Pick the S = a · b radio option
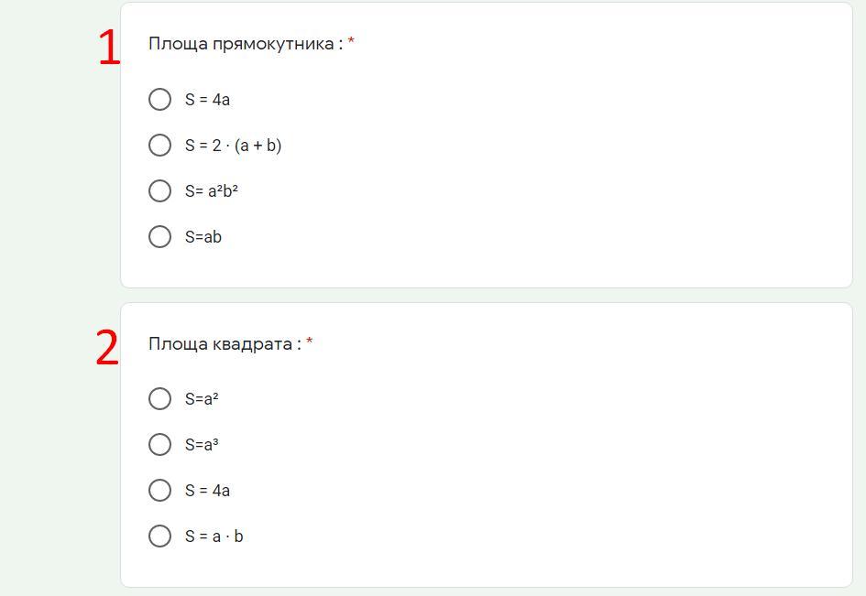Image resolution: width=866 pixels, height=596 pixels. tap(159, 536)
